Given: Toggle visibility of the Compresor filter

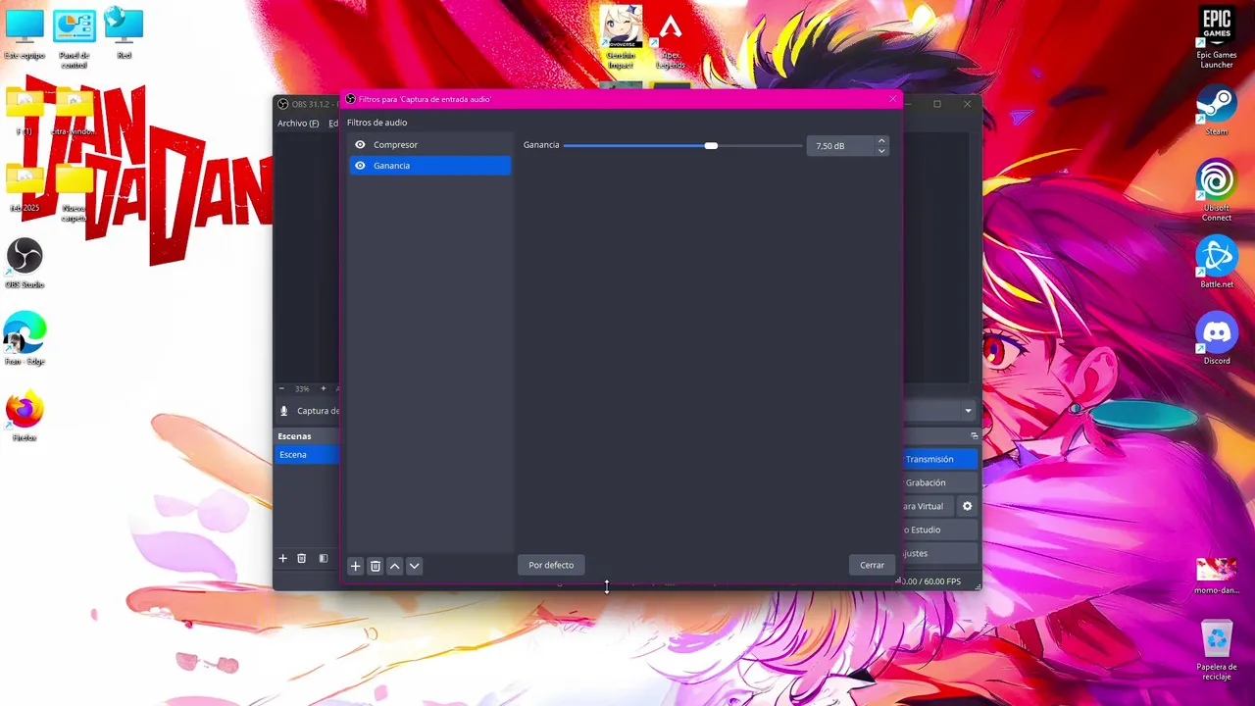Looking at the screenshot, I should tap(360, 145).
